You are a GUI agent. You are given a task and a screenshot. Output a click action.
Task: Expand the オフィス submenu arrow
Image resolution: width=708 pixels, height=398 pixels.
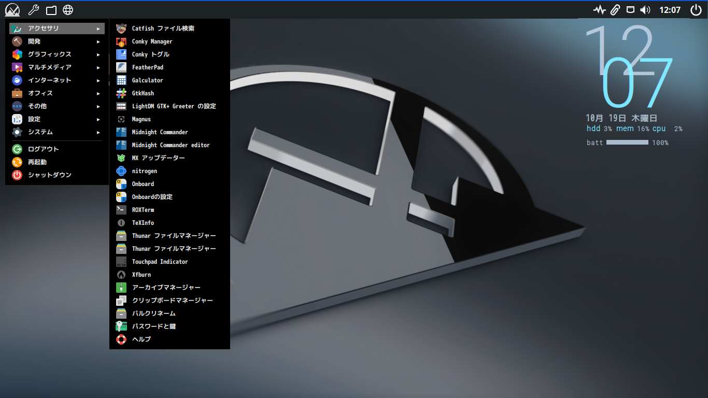[98, 93]
